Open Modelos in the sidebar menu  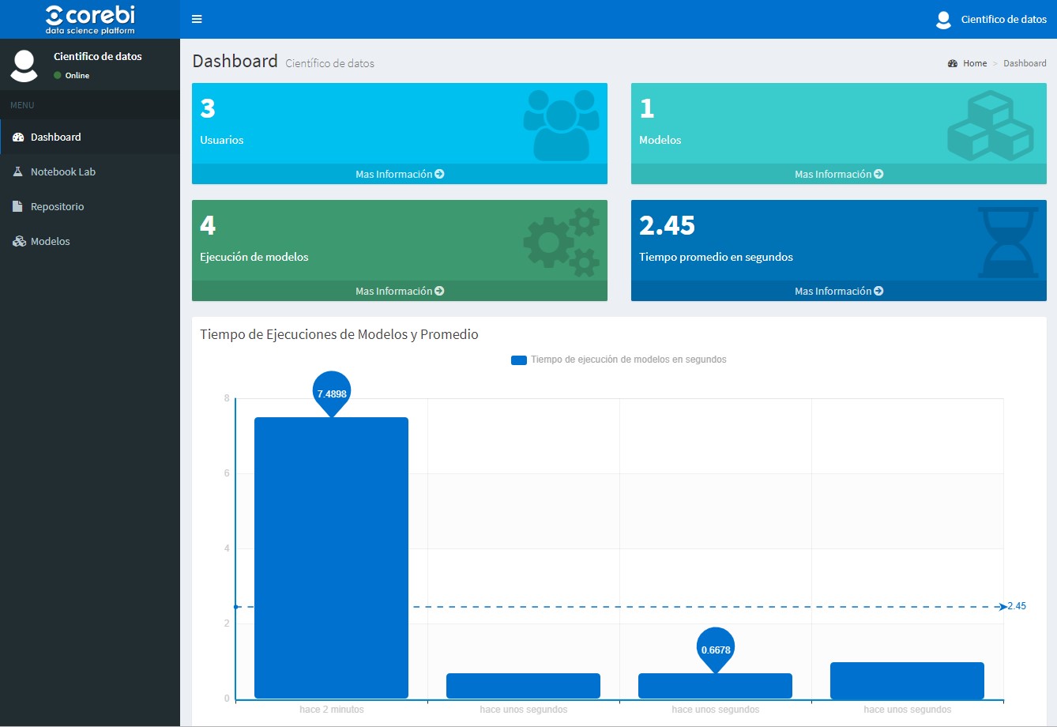coord(90,241)
